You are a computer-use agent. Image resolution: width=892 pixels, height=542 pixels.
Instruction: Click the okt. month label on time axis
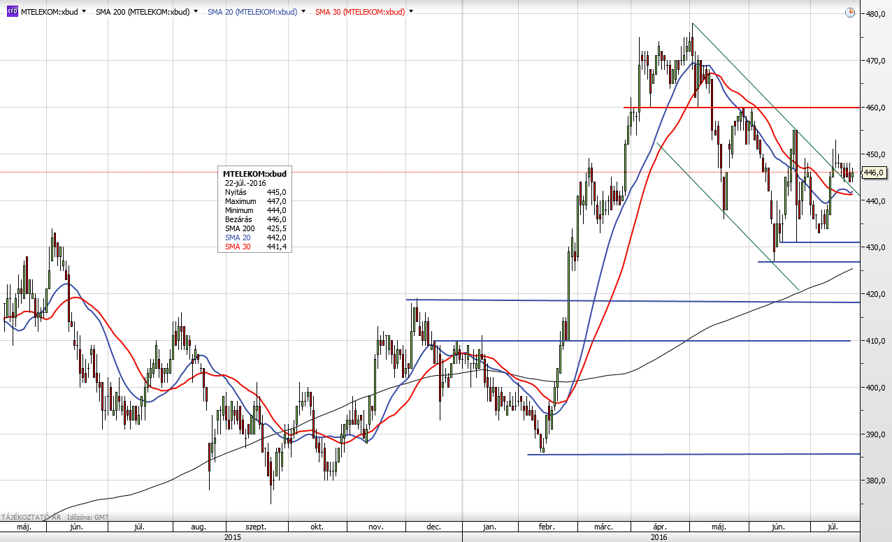coord(315,527)
